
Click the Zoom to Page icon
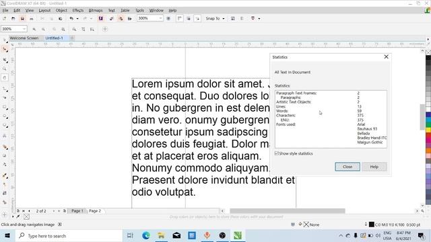[74, 29]
